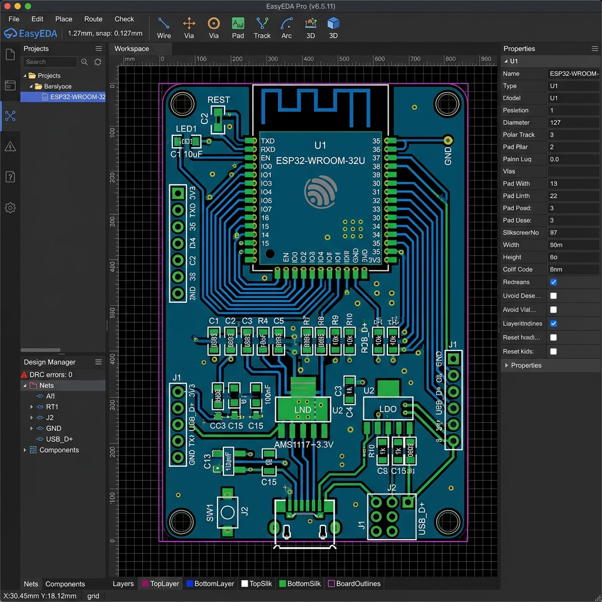Image resolution: width=602 pixels, height=602 pixels.
Task: Open the DRC warnings panel icon
Action: click(x=9, y=146)
